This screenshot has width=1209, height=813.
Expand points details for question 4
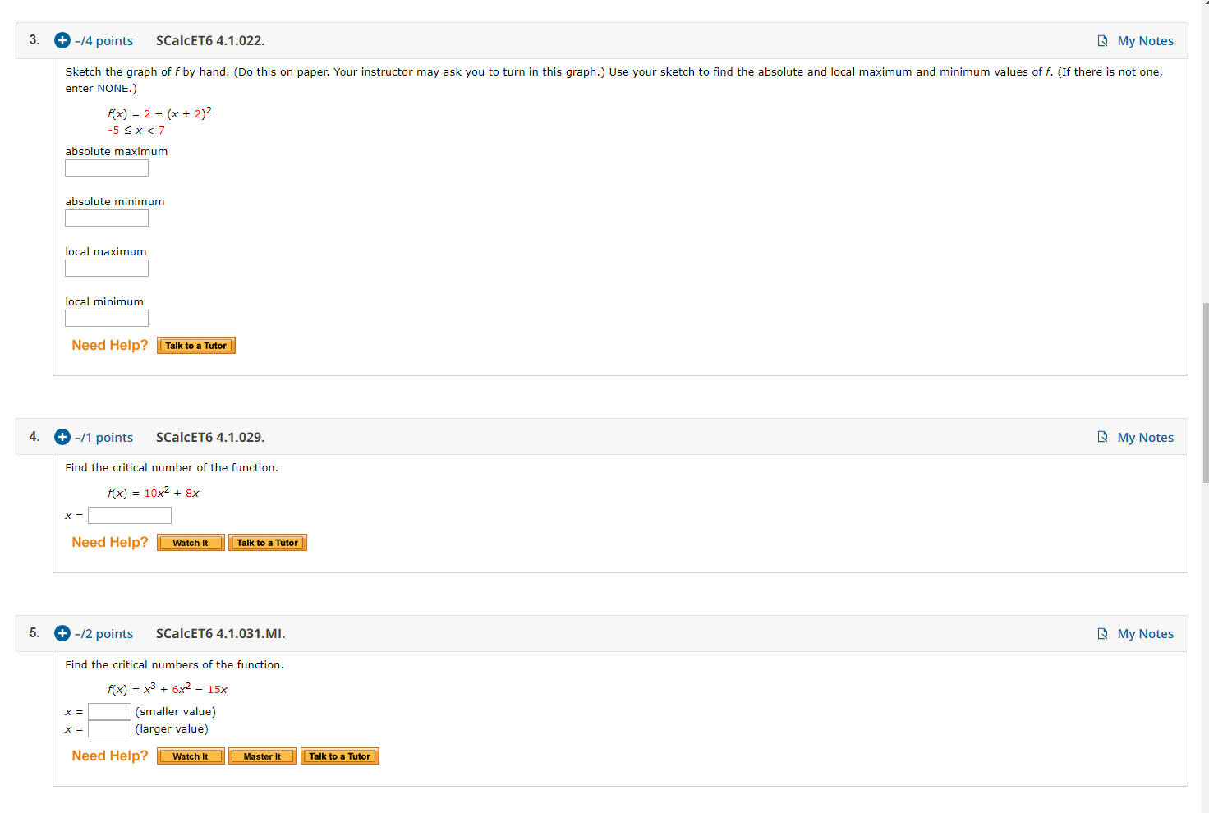click(62, 437)
